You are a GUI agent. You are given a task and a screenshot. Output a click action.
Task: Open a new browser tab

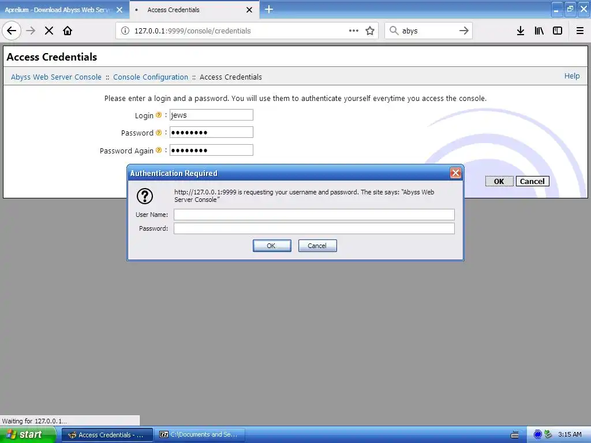pos(269,9)
